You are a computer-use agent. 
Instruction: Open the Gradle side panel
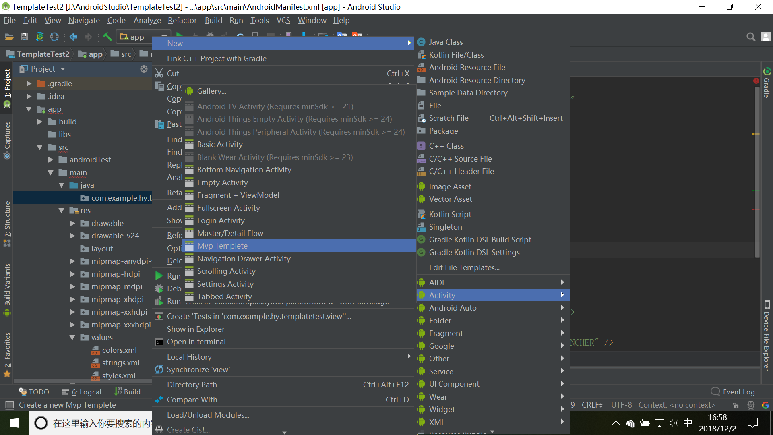pos(767,83)
